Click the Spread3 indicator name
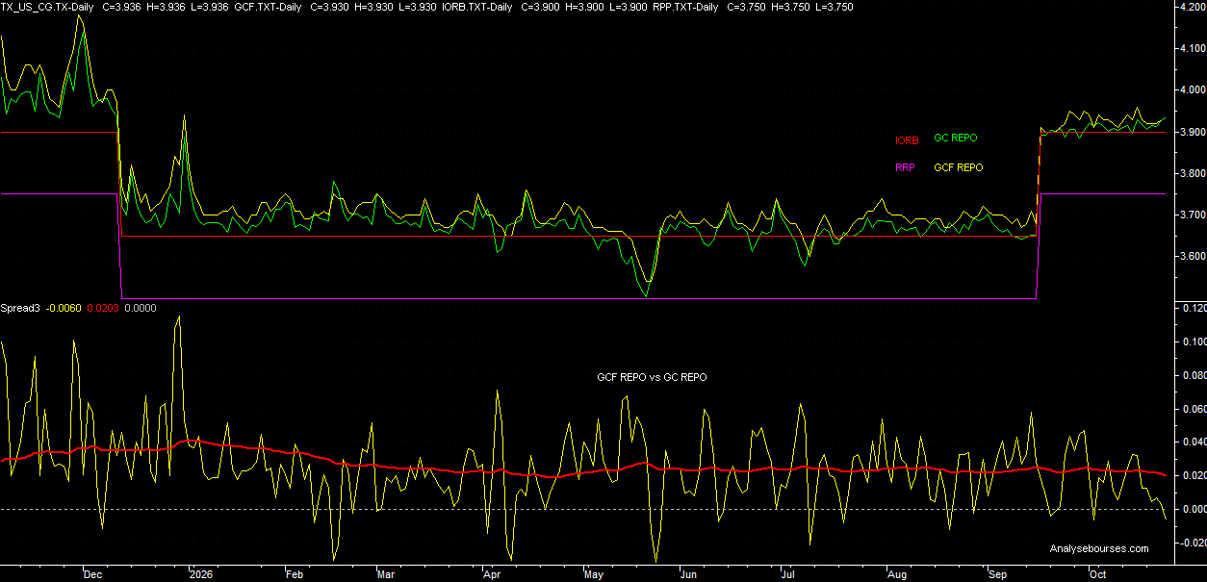This screenshot has width=1207, height=582. pyautogui.click(x=18, y=309)
